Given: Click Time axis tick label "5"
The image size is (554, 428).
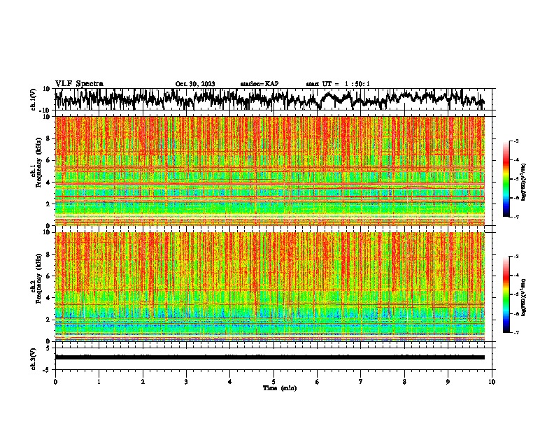Looking at the screenshot, I should point(274,382).
